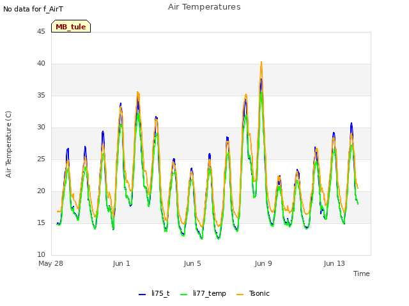The width and height of the screenshot is (409, 306).
Task: Click the 'No data for f_AirT' message
Action: click(33, 9)
